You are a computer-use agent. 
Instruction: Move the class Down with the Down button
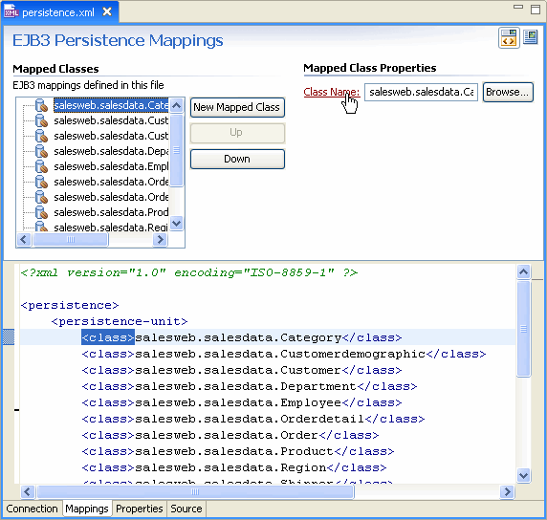coord(237,159)
